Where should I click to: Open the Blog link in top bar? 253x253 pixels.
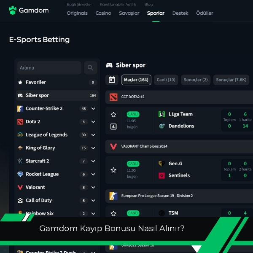pos(148,5)
